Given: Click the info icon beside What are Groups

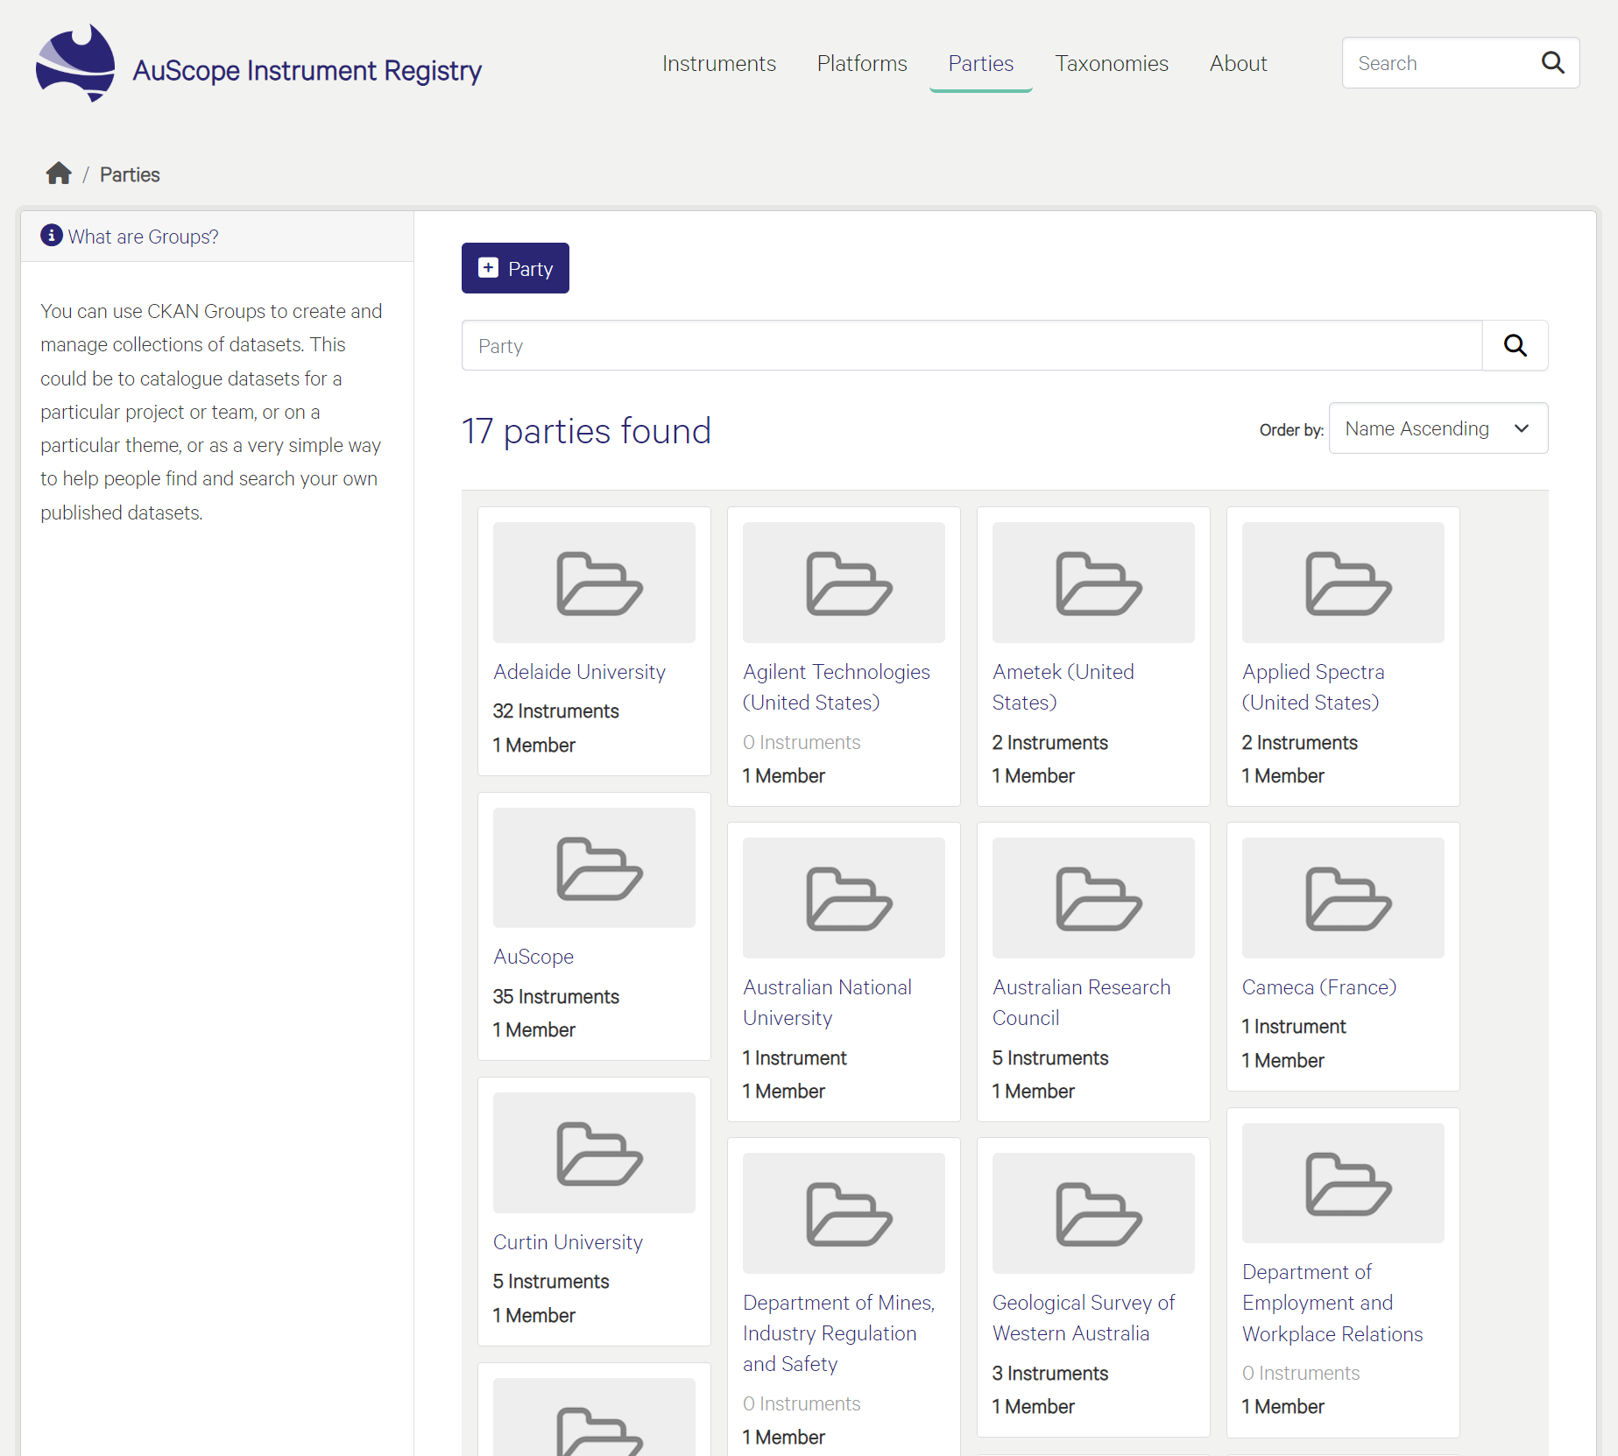Looking at the screenshot, I should pos(52,236).
